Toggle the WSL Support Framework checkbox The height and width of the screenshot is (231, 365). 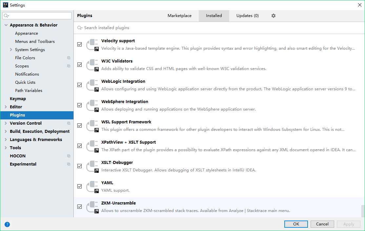point(80,126)
